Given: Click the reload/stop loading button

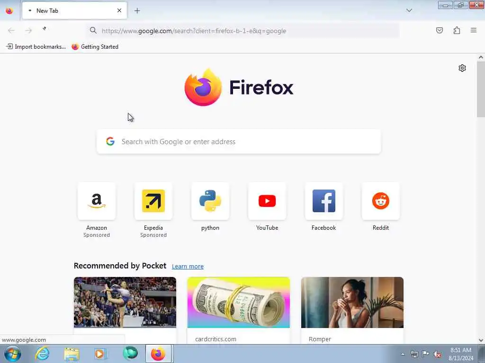Looking at the screenshot, I should point(45,29).
